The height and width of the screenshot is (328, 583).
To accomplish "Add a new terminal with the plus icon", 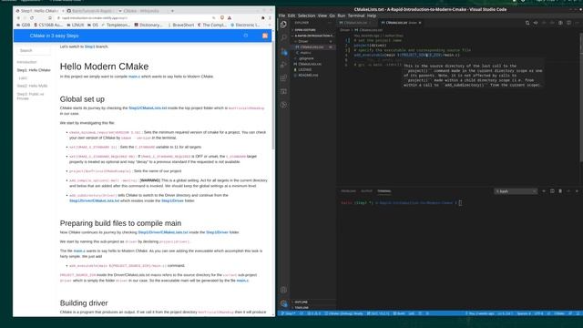I will coord(544,191).
